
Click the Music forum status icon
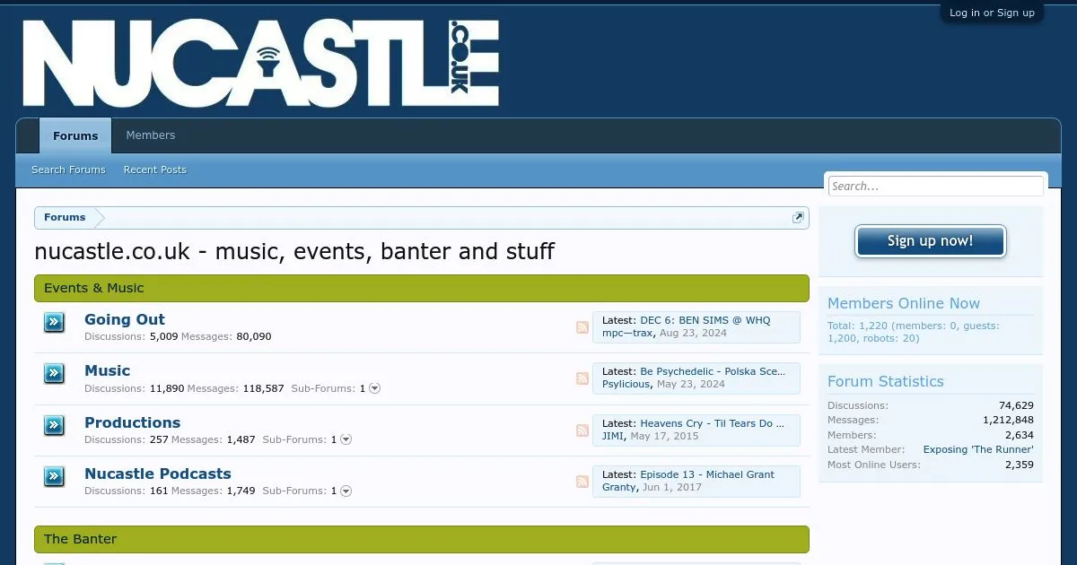54,373
